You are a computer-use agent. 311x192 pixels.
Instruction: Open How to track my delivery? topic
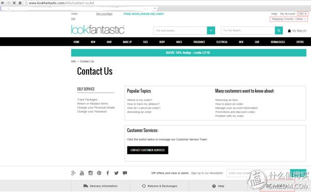143,104
